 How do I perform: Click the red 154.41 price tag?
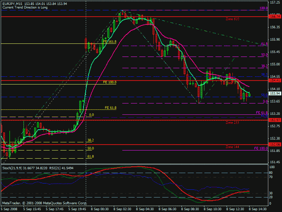[x=275, y=80]
